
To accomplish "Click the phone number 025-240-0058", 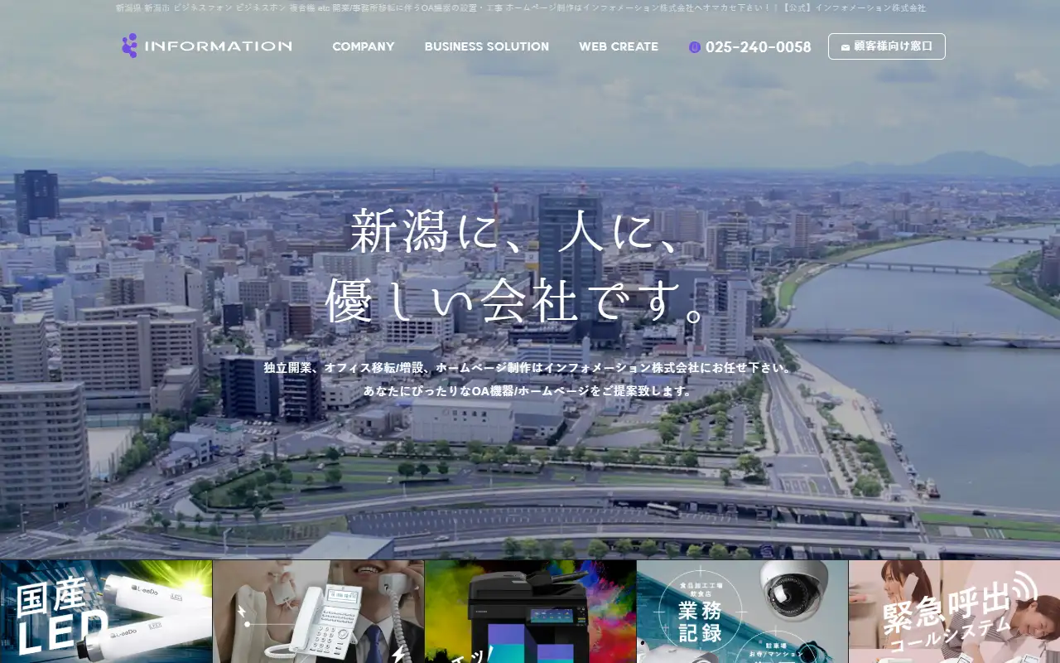I will (758, 47).
